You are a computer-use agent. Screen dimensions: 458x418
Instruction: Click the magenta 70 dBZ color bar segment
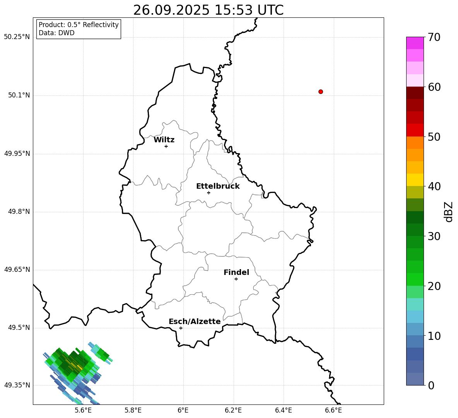[x=415, y=43]
